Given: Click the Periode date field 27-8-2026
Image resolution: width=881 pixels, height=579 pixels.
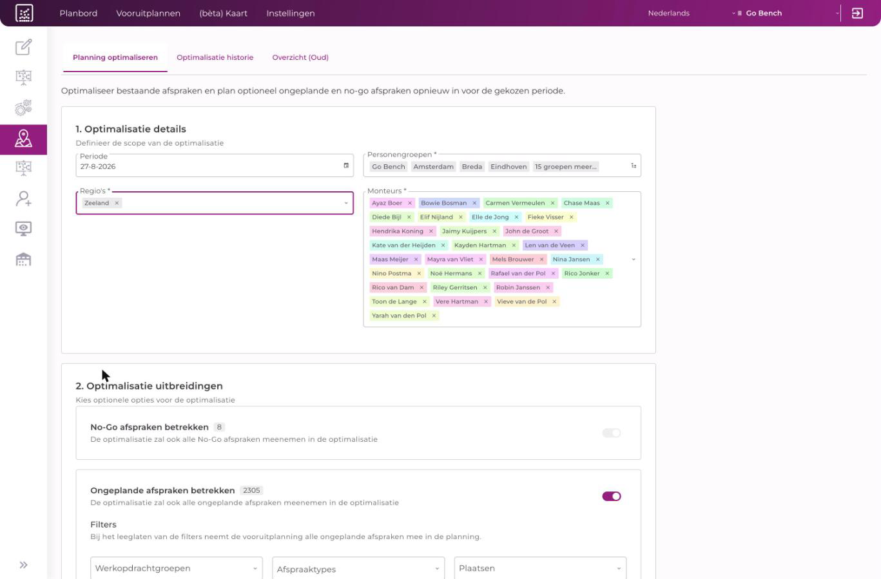Looking at the screenshot, I should [215, 166].
